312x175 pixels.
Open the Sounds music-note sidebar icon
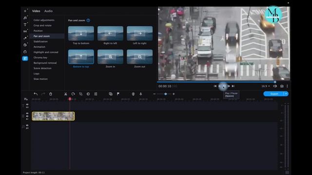(25, 18)
